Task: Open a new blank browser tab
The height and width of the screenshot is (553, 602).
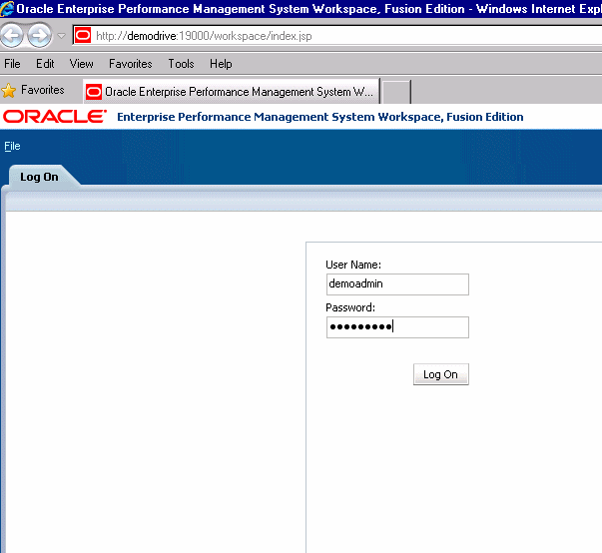Action: click(x=397, y=92)
